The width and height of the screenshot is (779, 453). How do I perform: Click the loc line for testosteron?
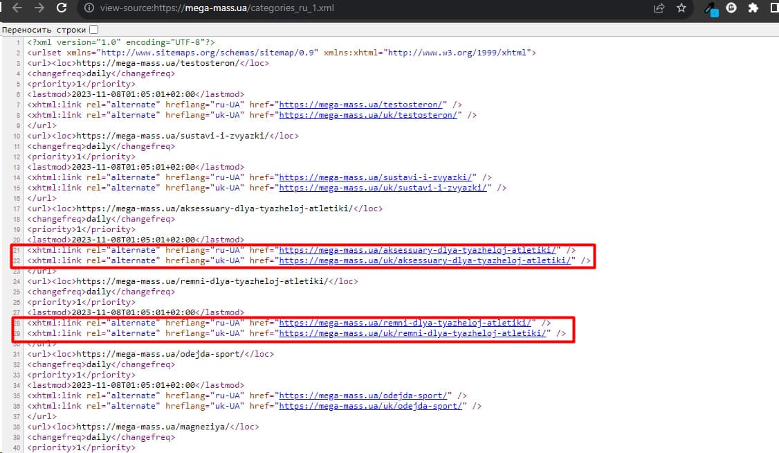(x=148, y=63)
